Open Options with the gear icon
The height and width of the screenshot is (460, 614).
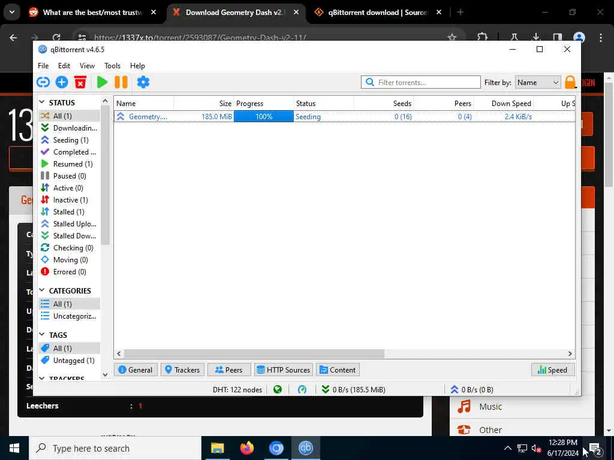point(143,82)
